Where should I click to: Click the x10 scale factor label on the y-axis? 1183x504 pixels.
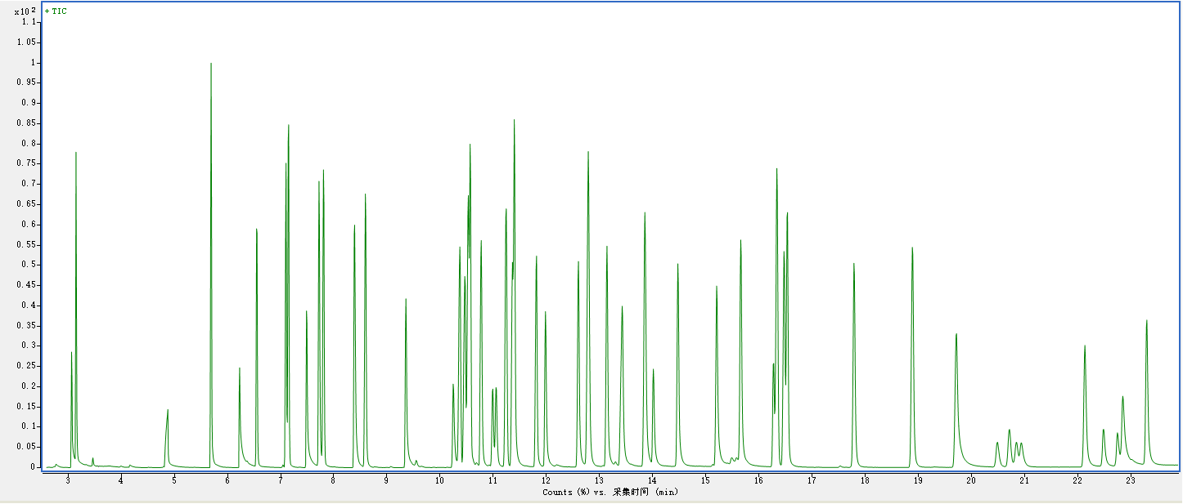(25, 11)
